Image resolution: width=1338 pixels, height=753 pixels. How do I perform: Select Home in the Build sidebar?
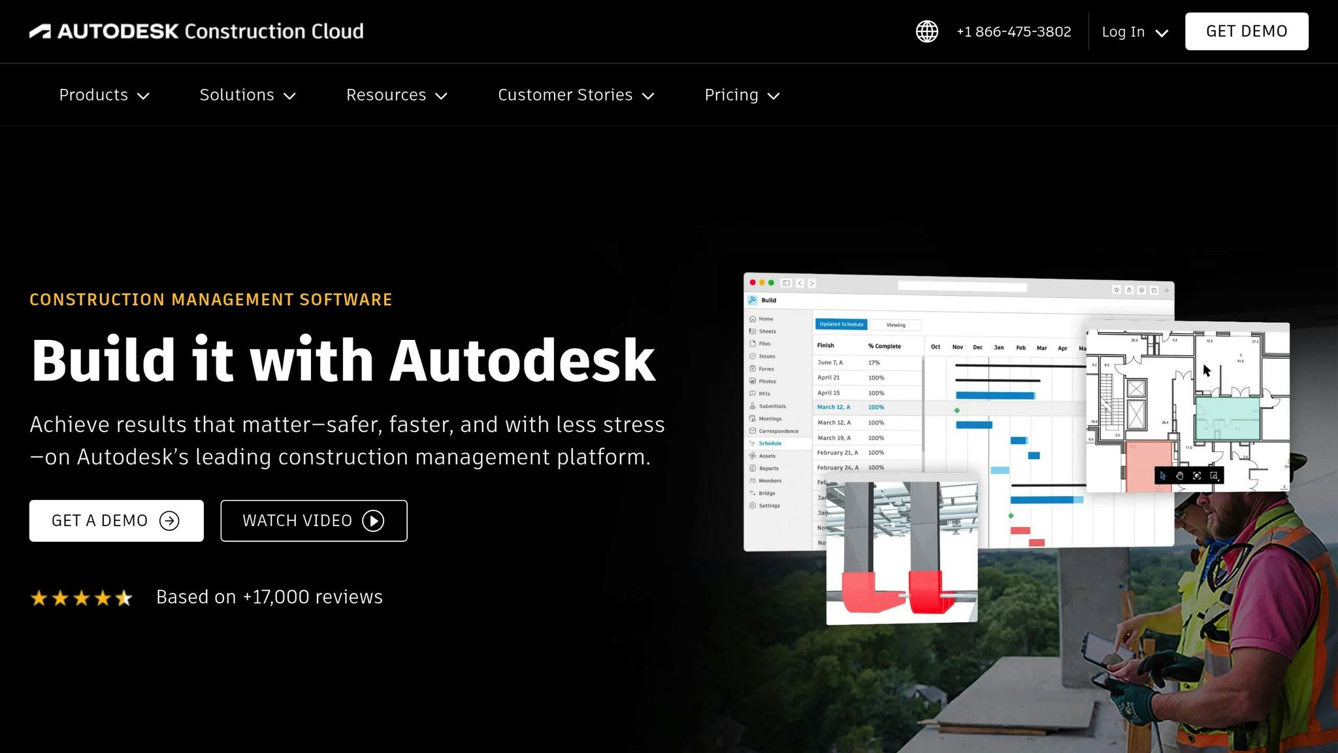(x=762, y=319)
